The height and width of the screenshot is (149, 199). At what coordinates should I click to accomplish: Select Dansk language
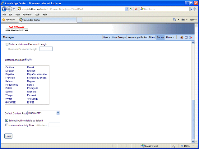[x=31, y=67]
